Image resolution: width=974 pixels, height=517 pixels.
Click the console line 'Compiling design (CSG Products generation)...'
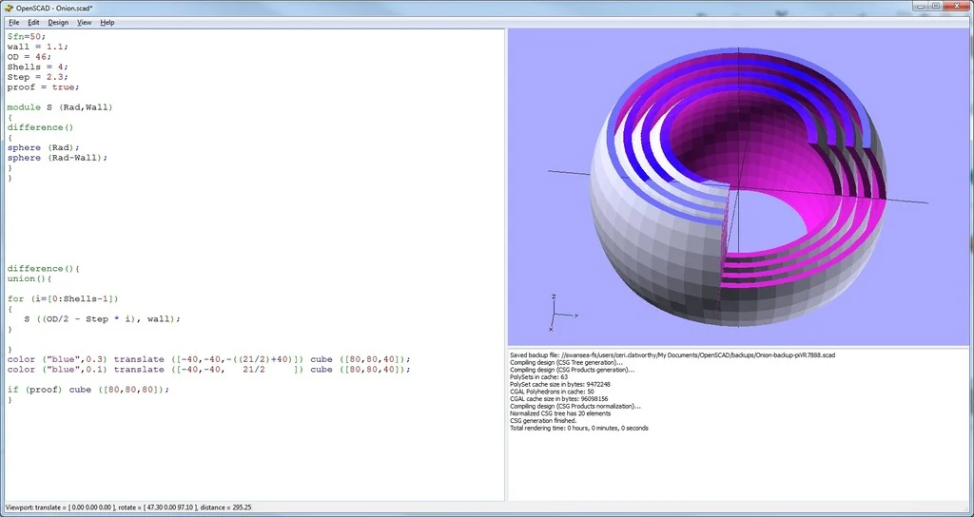pos(572,370)
